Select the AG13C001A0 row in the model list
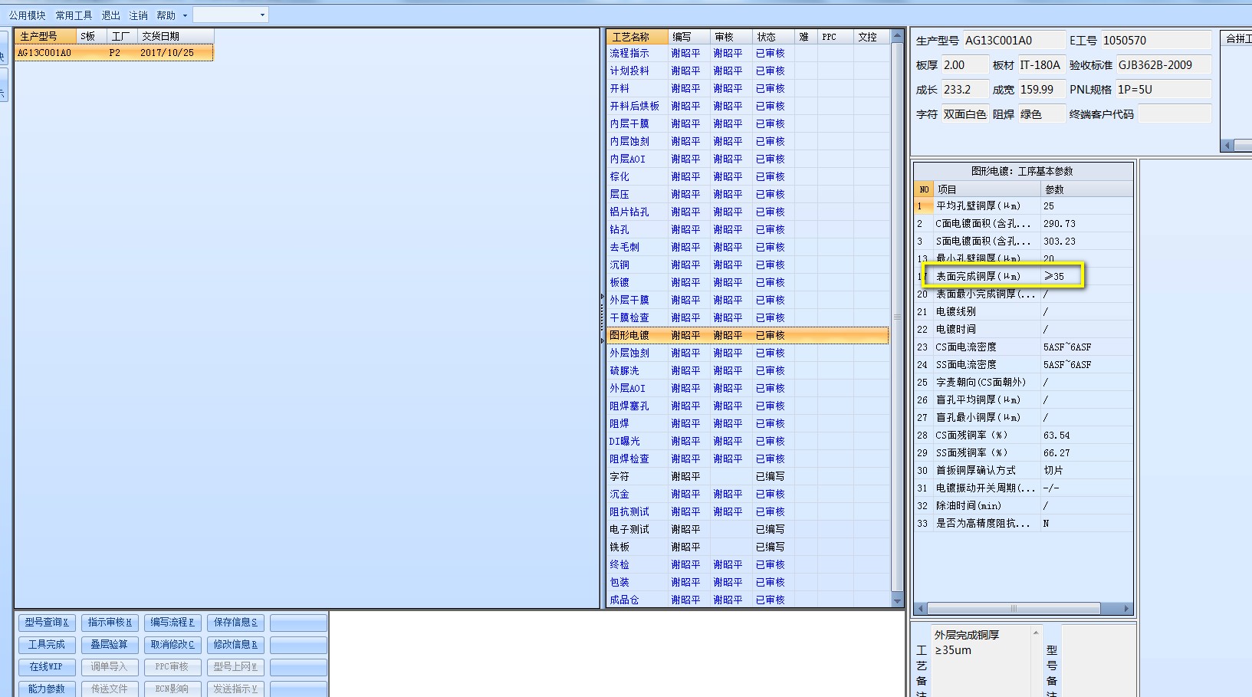This screenshot has height=697, width=1252. tap(113, 53)
